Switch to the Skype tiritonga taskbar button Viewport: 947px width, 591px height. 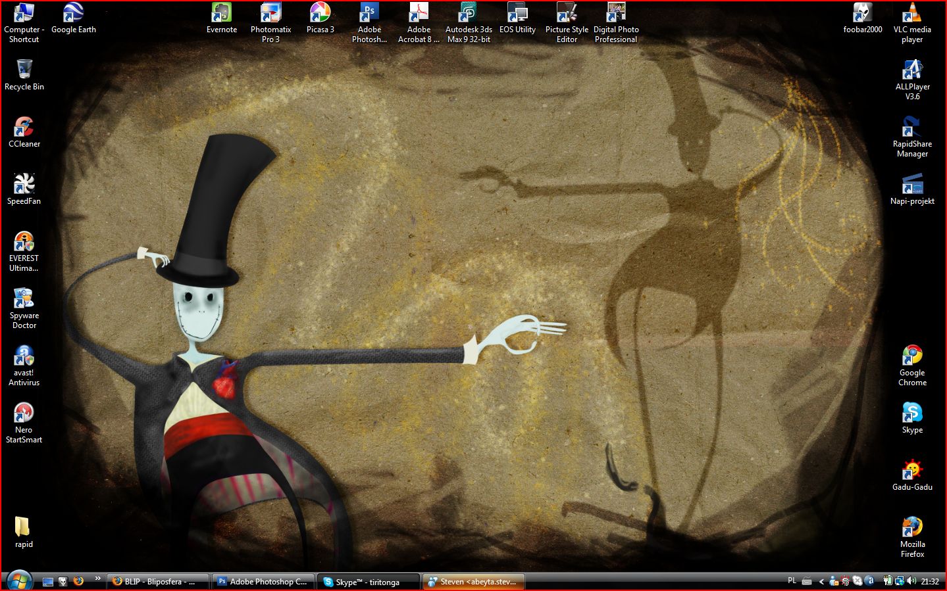tap(367, 582)
